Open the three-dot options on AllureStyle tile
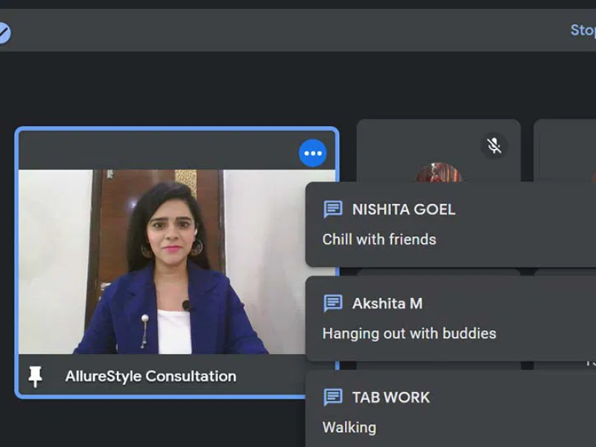 pyautogui.click(x=312, y=153)
